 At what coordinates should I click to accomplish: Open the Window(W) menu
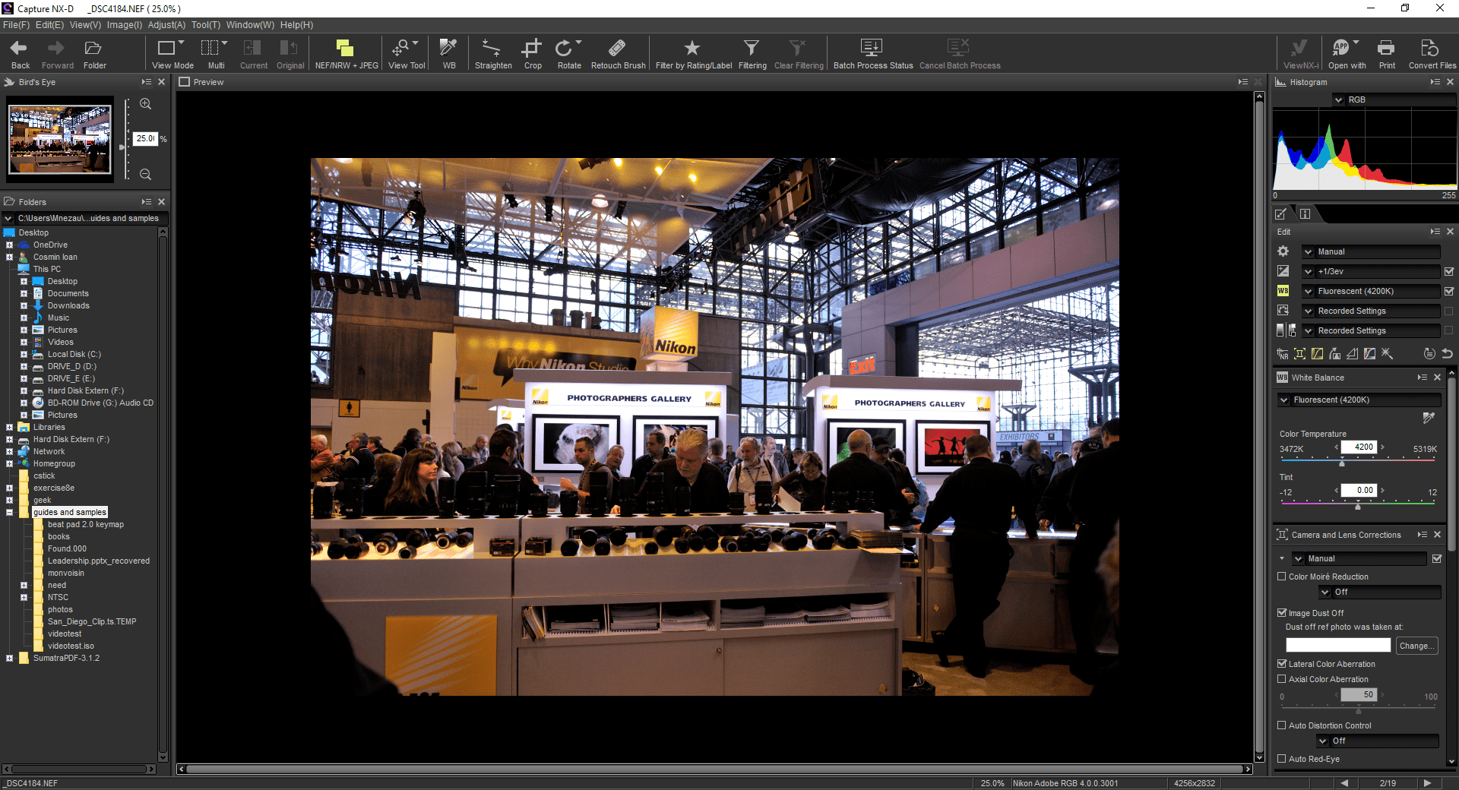point(250,25)
